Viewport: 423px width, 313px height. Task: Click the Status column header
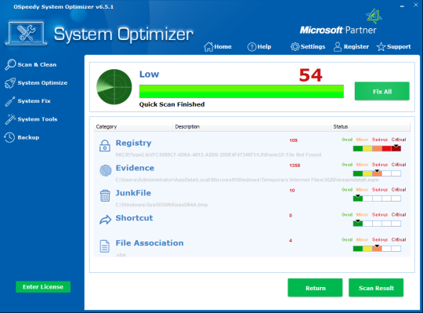click(x=371, y=126)
